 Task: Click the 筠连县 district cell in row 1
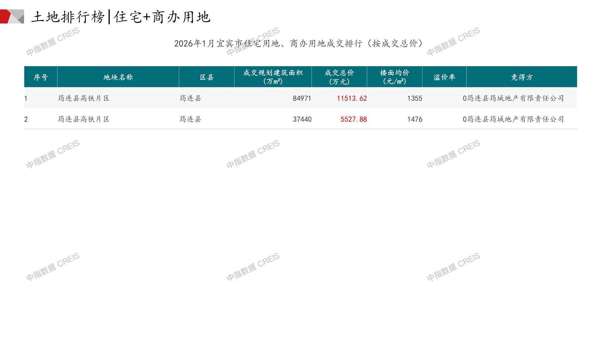tap(190, 98)
